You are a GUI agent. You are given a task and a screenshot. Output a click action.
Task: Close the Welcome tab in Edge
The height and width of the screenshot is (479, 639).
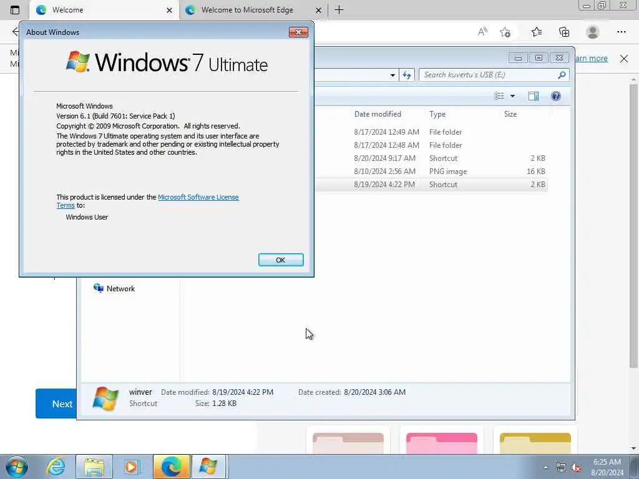[x=169, y=10]
